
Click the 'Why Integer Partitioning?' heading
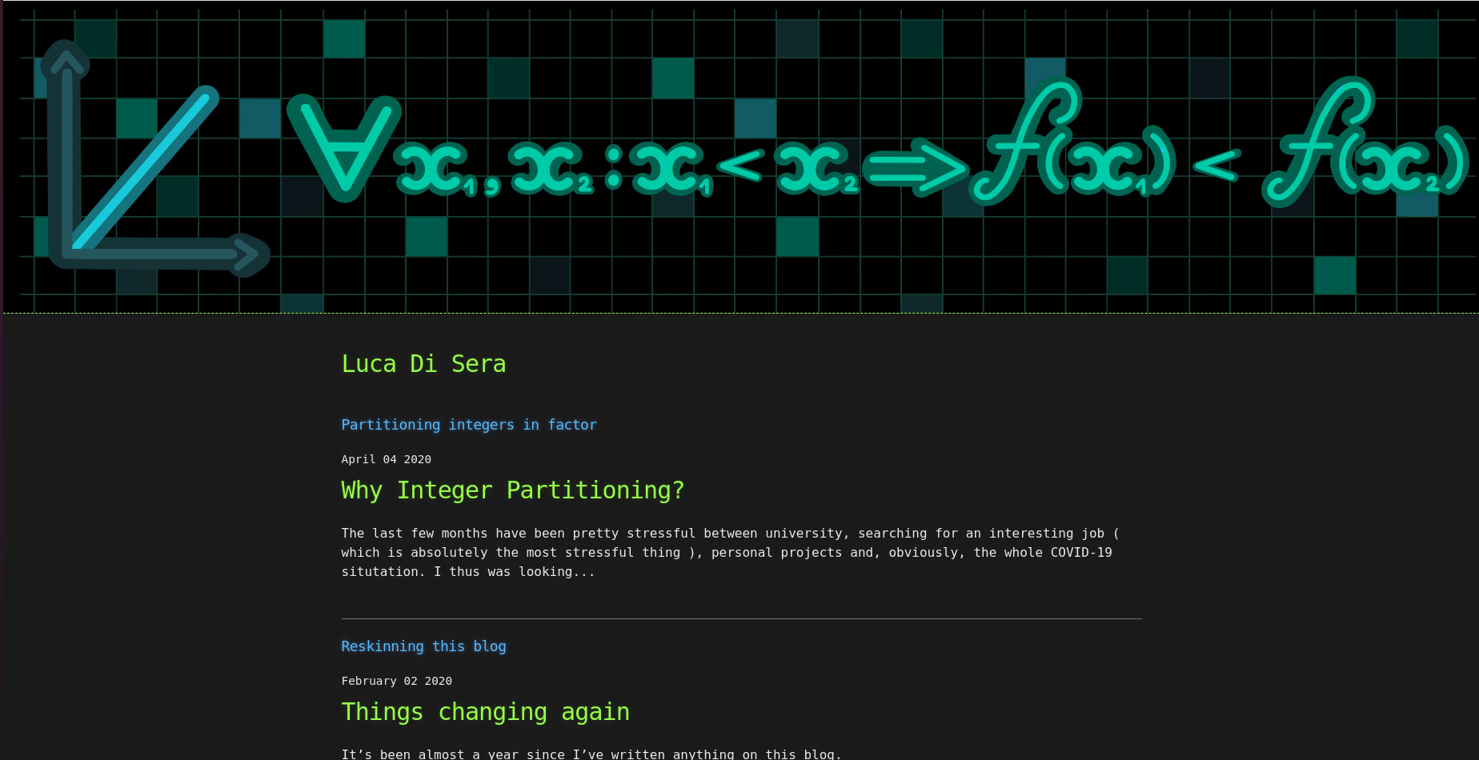512,490
